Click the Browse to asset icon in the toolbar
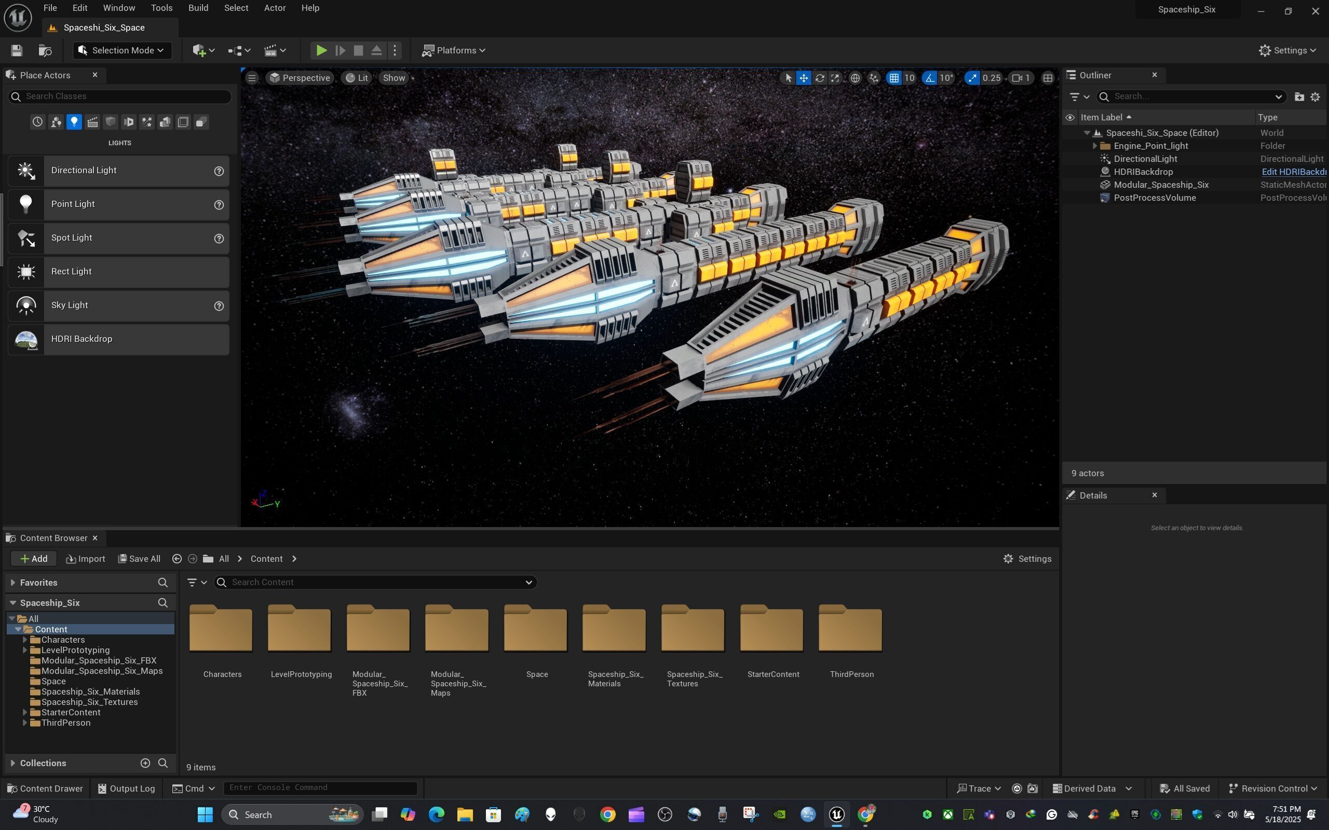Image resolution: width=1329 pixels, height=830 pixels. click(x=45, y=50)
